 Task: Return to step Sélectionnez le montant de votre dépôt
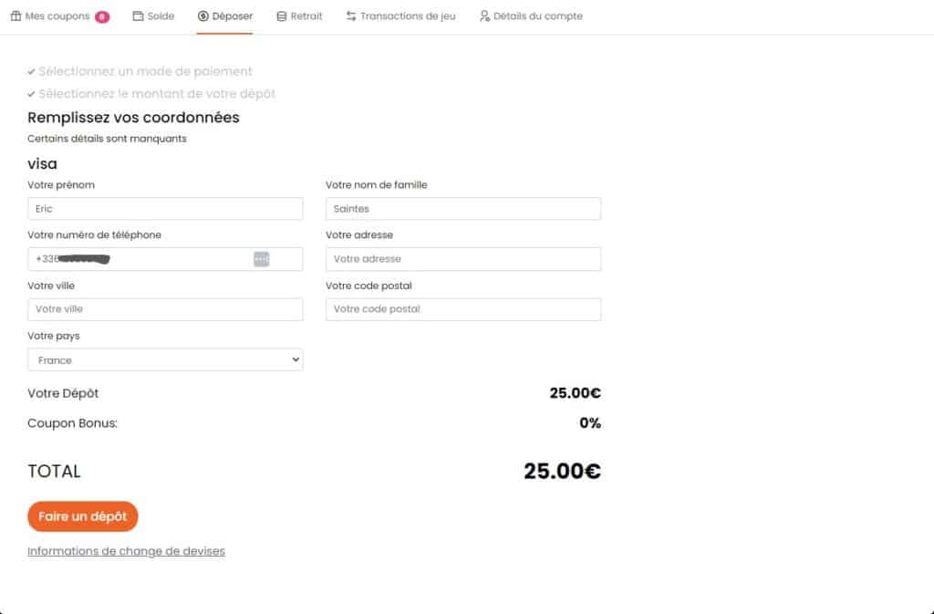click(151, 94)
